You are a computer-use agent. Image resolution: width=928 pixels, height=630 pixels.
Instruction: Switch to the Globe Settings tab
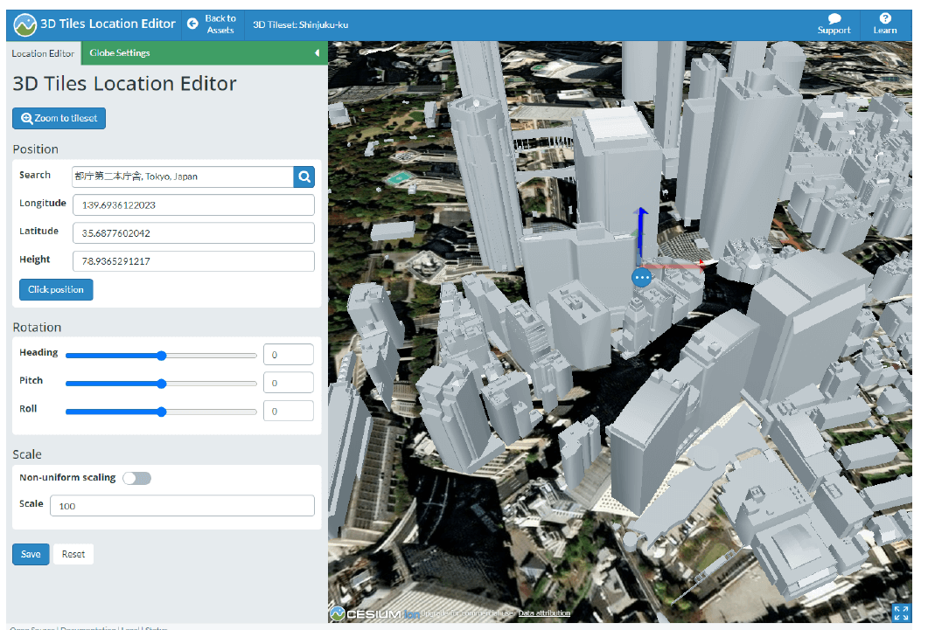[120, 53]
